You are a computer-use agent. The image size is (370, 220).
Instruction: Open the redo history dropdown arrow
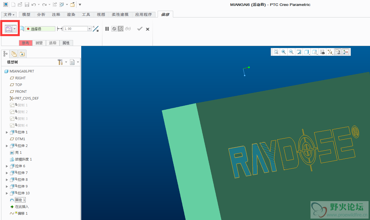[x=49, y=5]
